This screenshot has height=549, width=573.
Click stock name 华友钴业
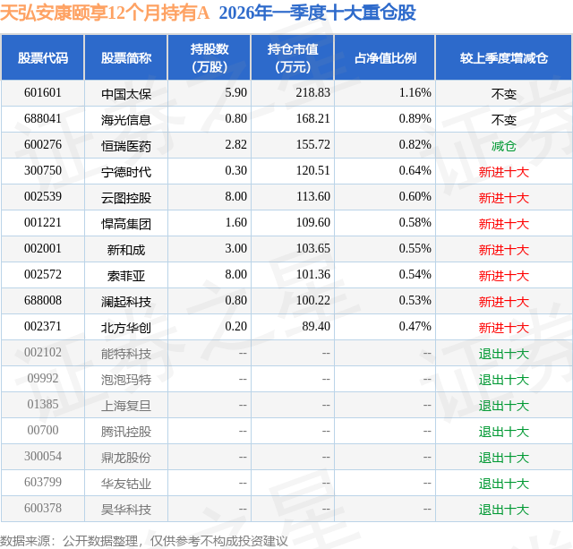(x=126, y=484)
